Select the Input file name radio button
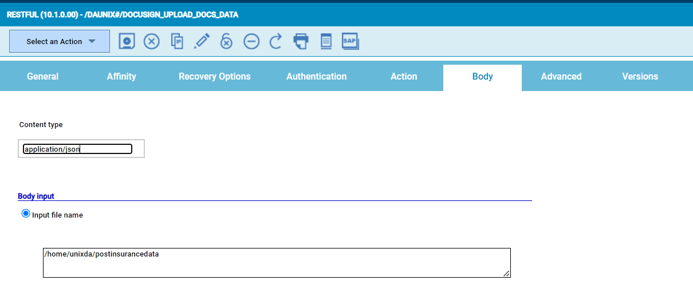Screen dimensions: 693x288 (x=26, y=214)
